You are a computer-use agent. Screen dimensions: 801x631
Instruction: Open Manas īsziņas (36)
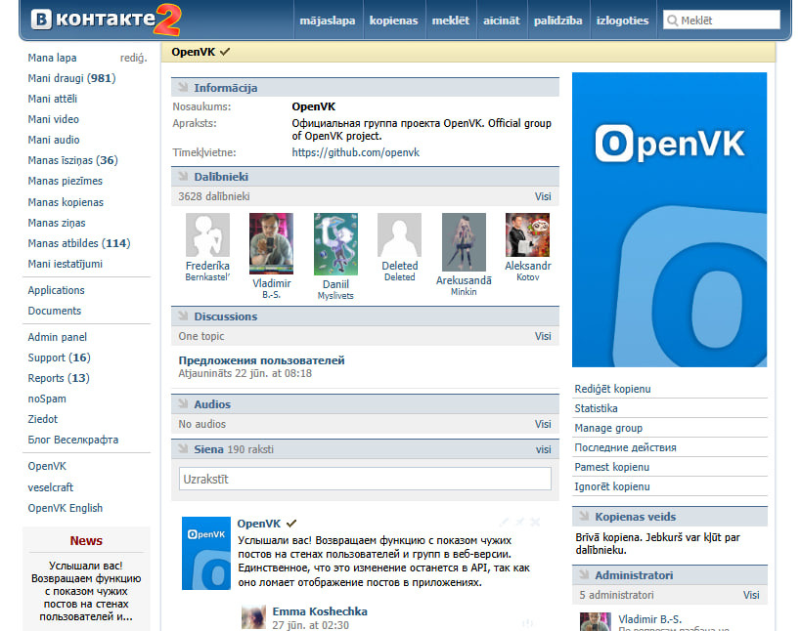tap(73, 160)
